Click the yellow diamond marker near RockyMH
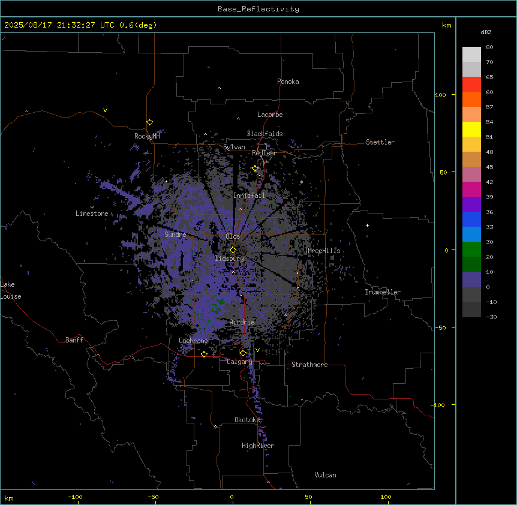This screenshot has width=517, height=505. [x=149, y=122]
